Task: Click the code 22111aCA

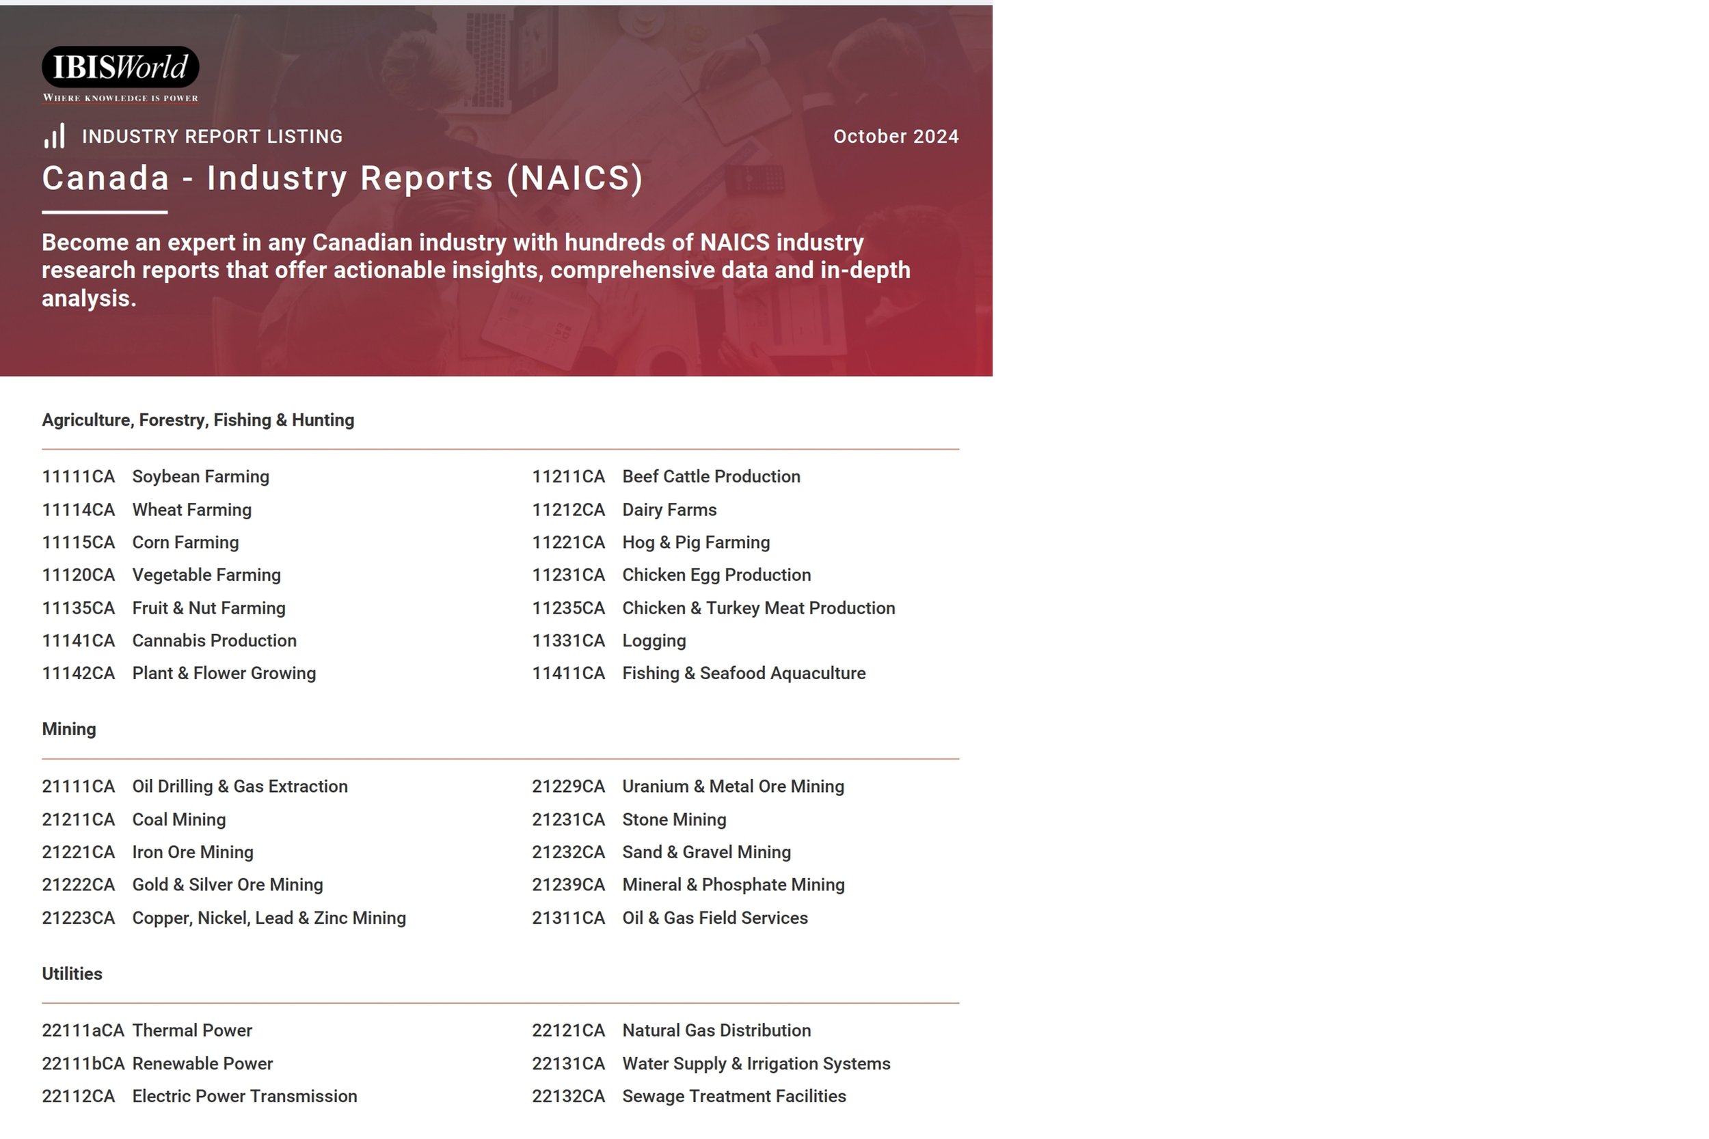Action: [83, 1031]
